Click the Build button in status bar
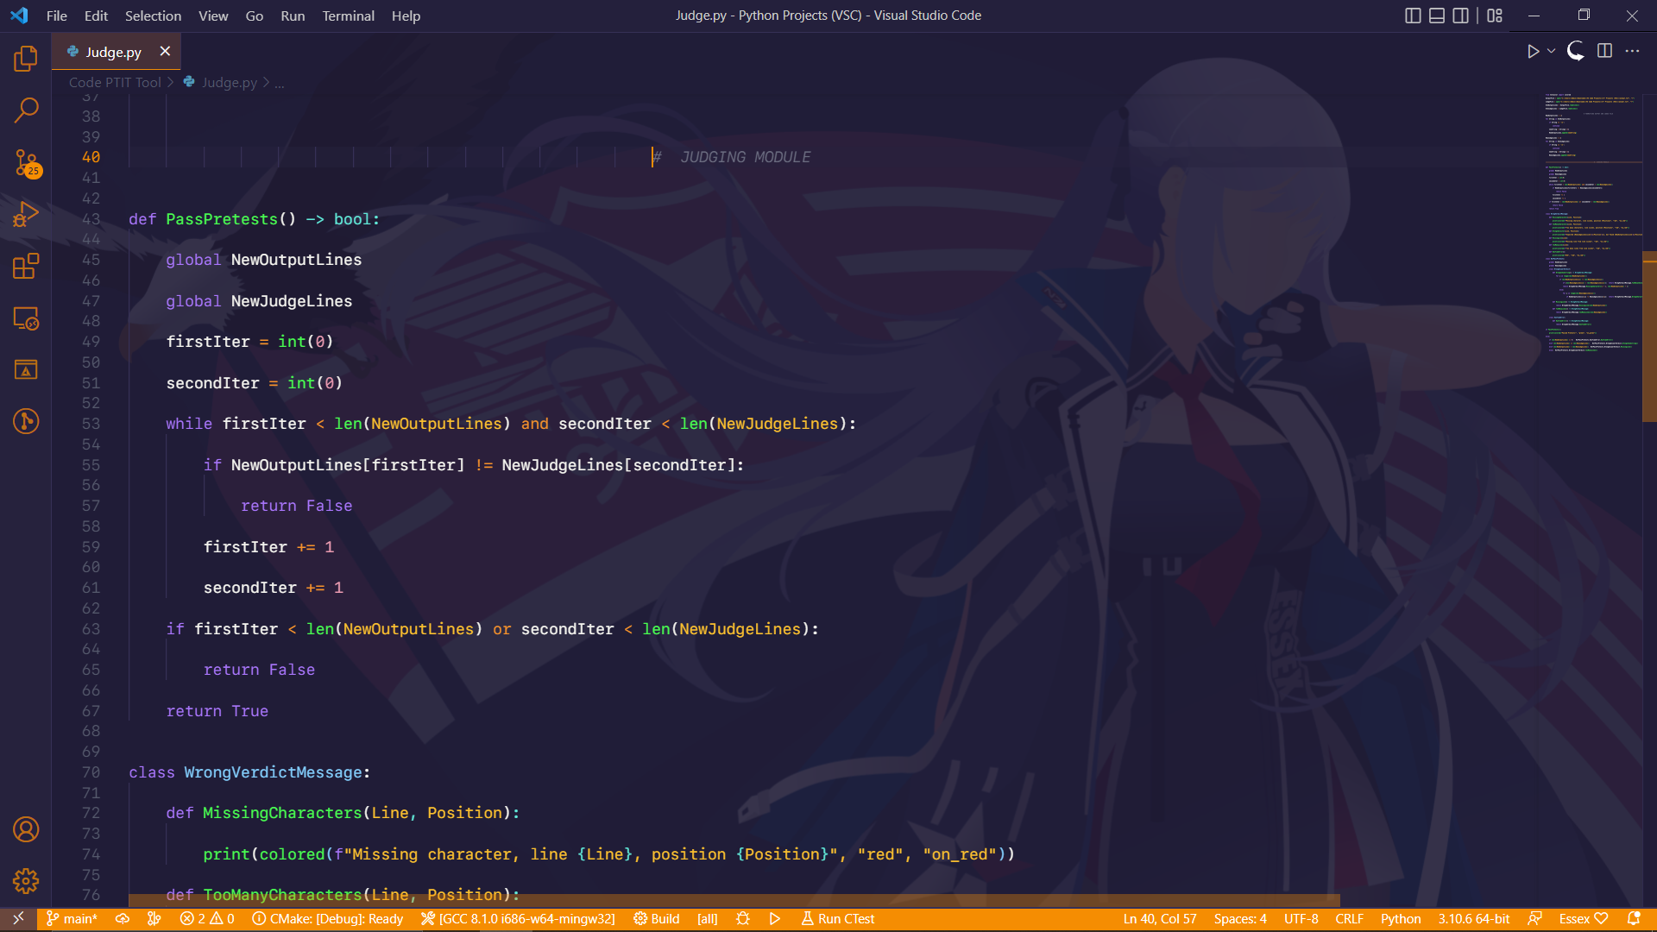The width and height of the screenshot is (1657, 932). click(657, 919)
